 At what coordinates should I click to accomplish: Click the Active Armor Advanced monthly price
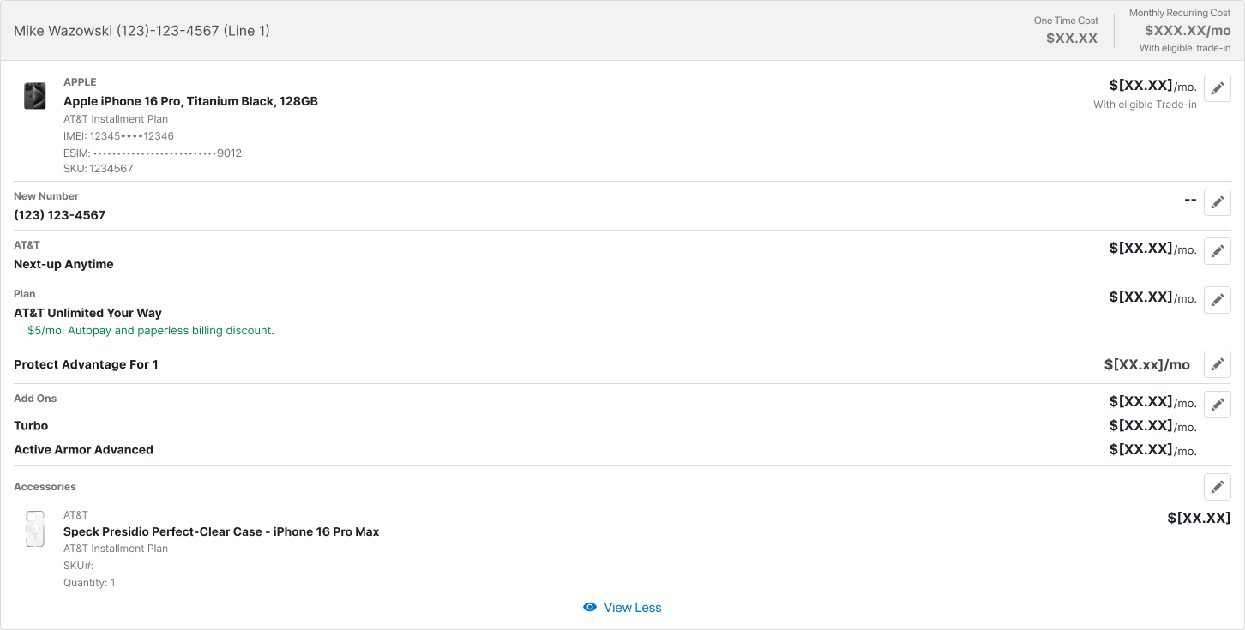(x=1152, y=450)
